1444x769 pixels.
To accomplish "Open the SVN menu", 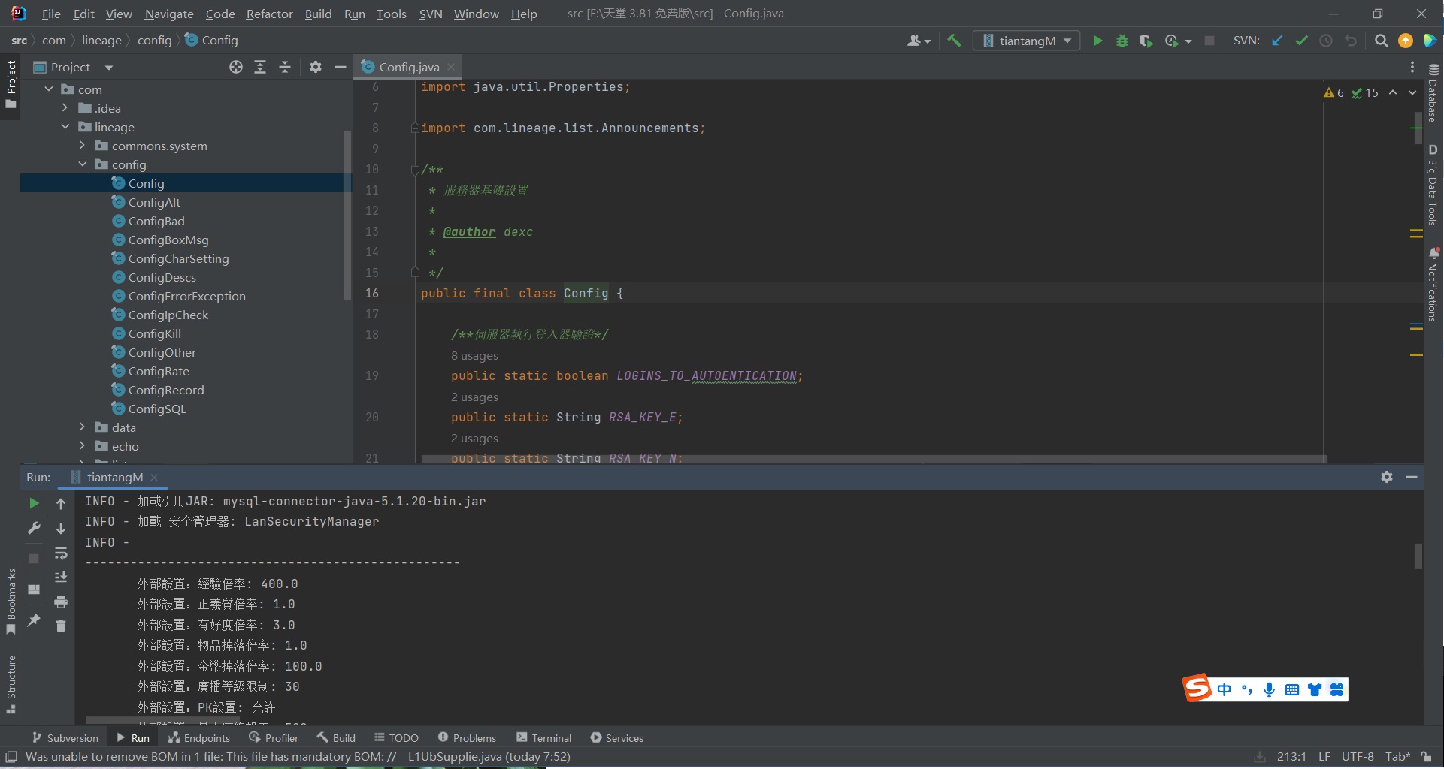I will (430, 14).
